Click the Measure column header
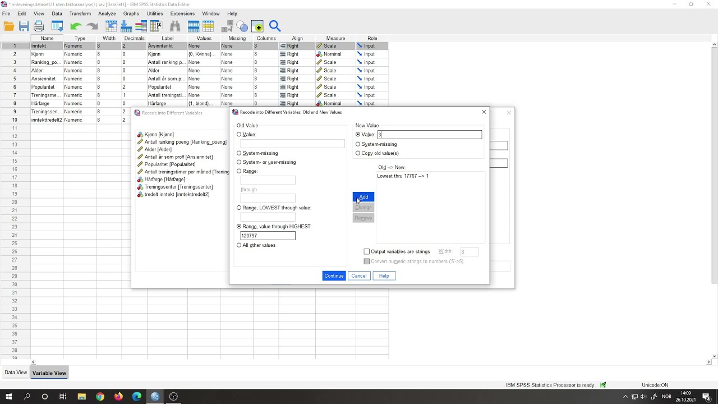718x404 pixels. pyautogui.click(x=335, y=38)
